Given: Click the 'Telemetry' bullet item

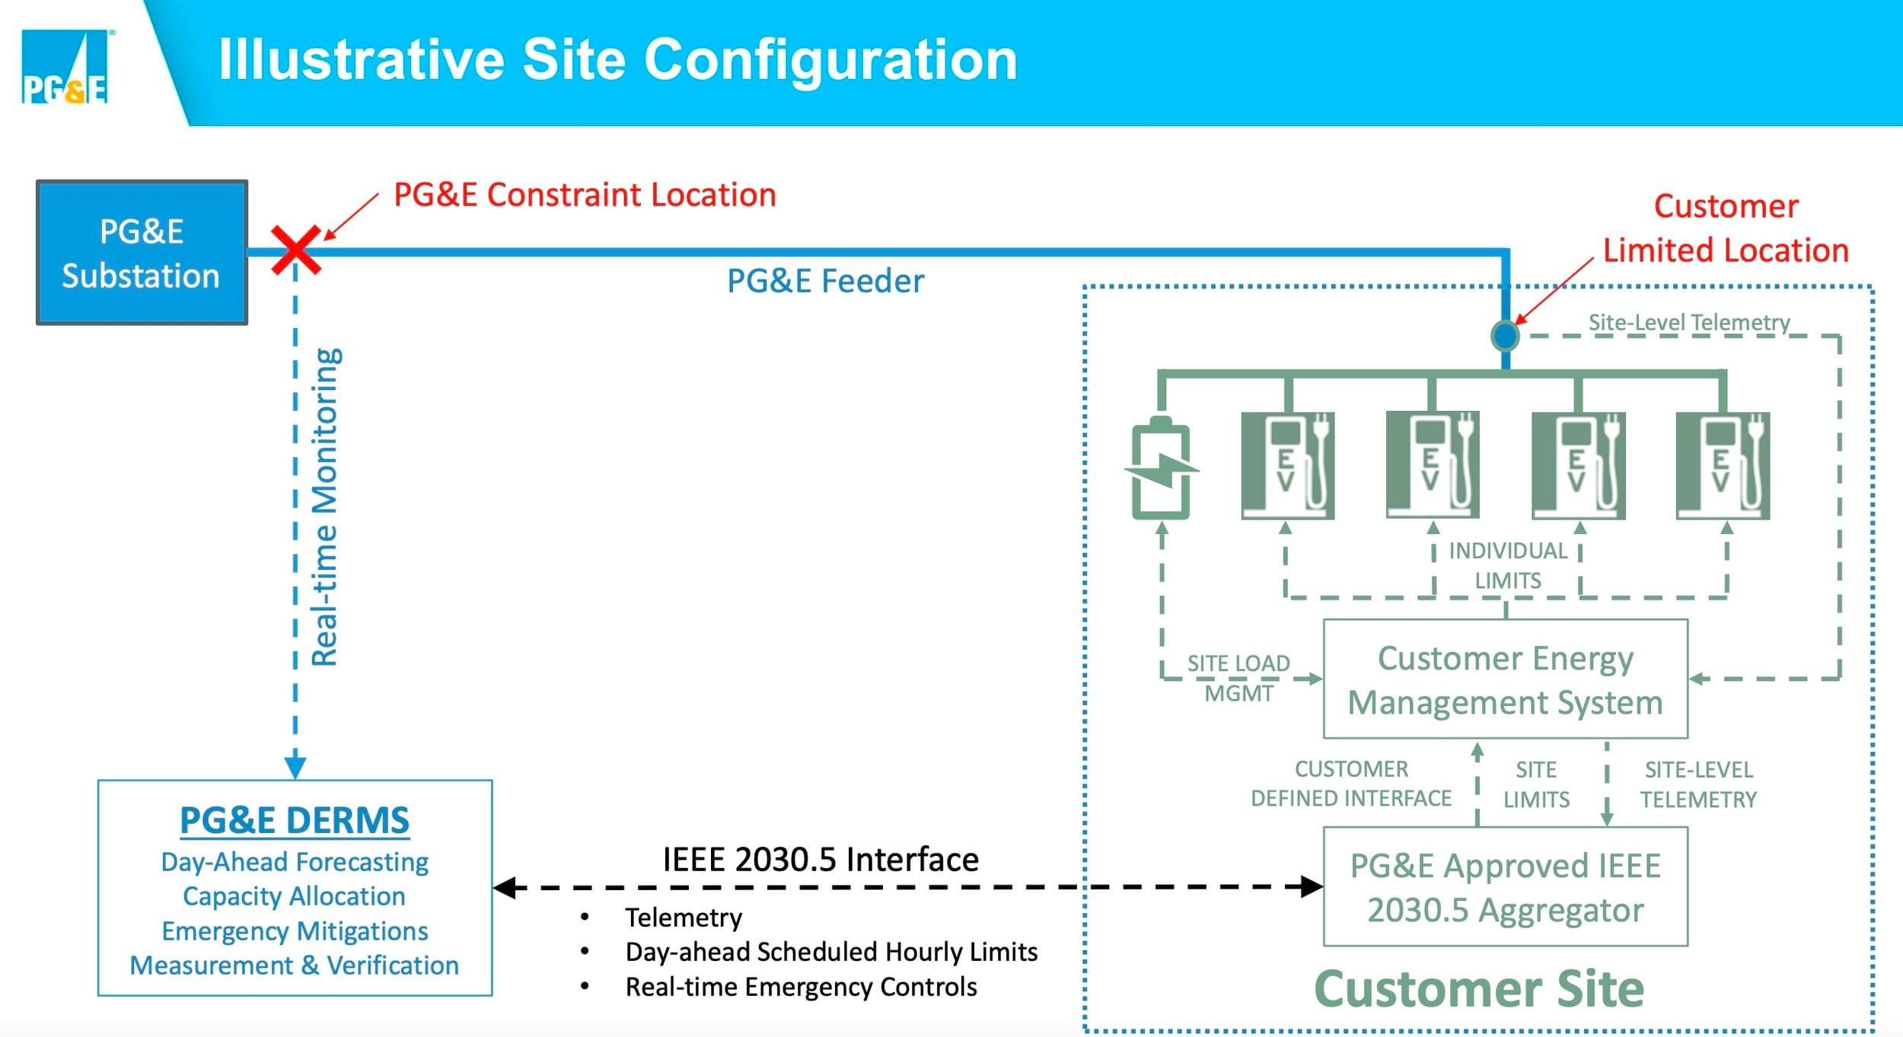Looking at the screenshot, I should click(x=684, y=918).
